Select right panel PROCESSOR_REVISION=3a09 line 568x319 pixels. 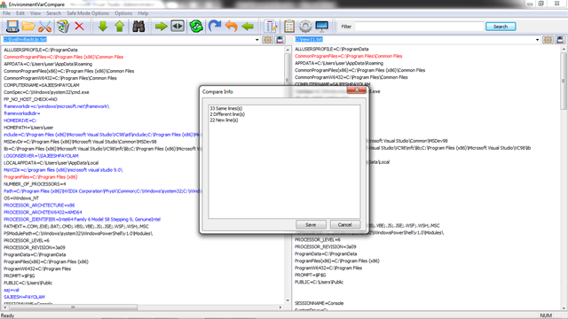click(326, 246)
